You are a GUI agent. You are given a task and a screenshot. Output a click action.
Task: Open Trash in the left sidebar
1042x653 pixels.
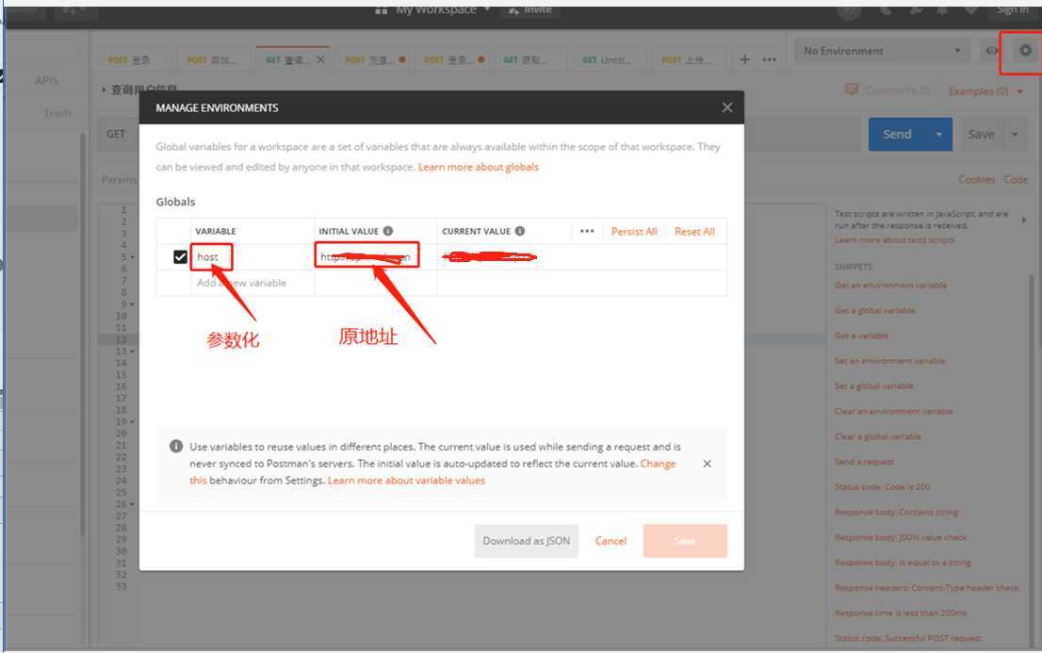point(57,113)
